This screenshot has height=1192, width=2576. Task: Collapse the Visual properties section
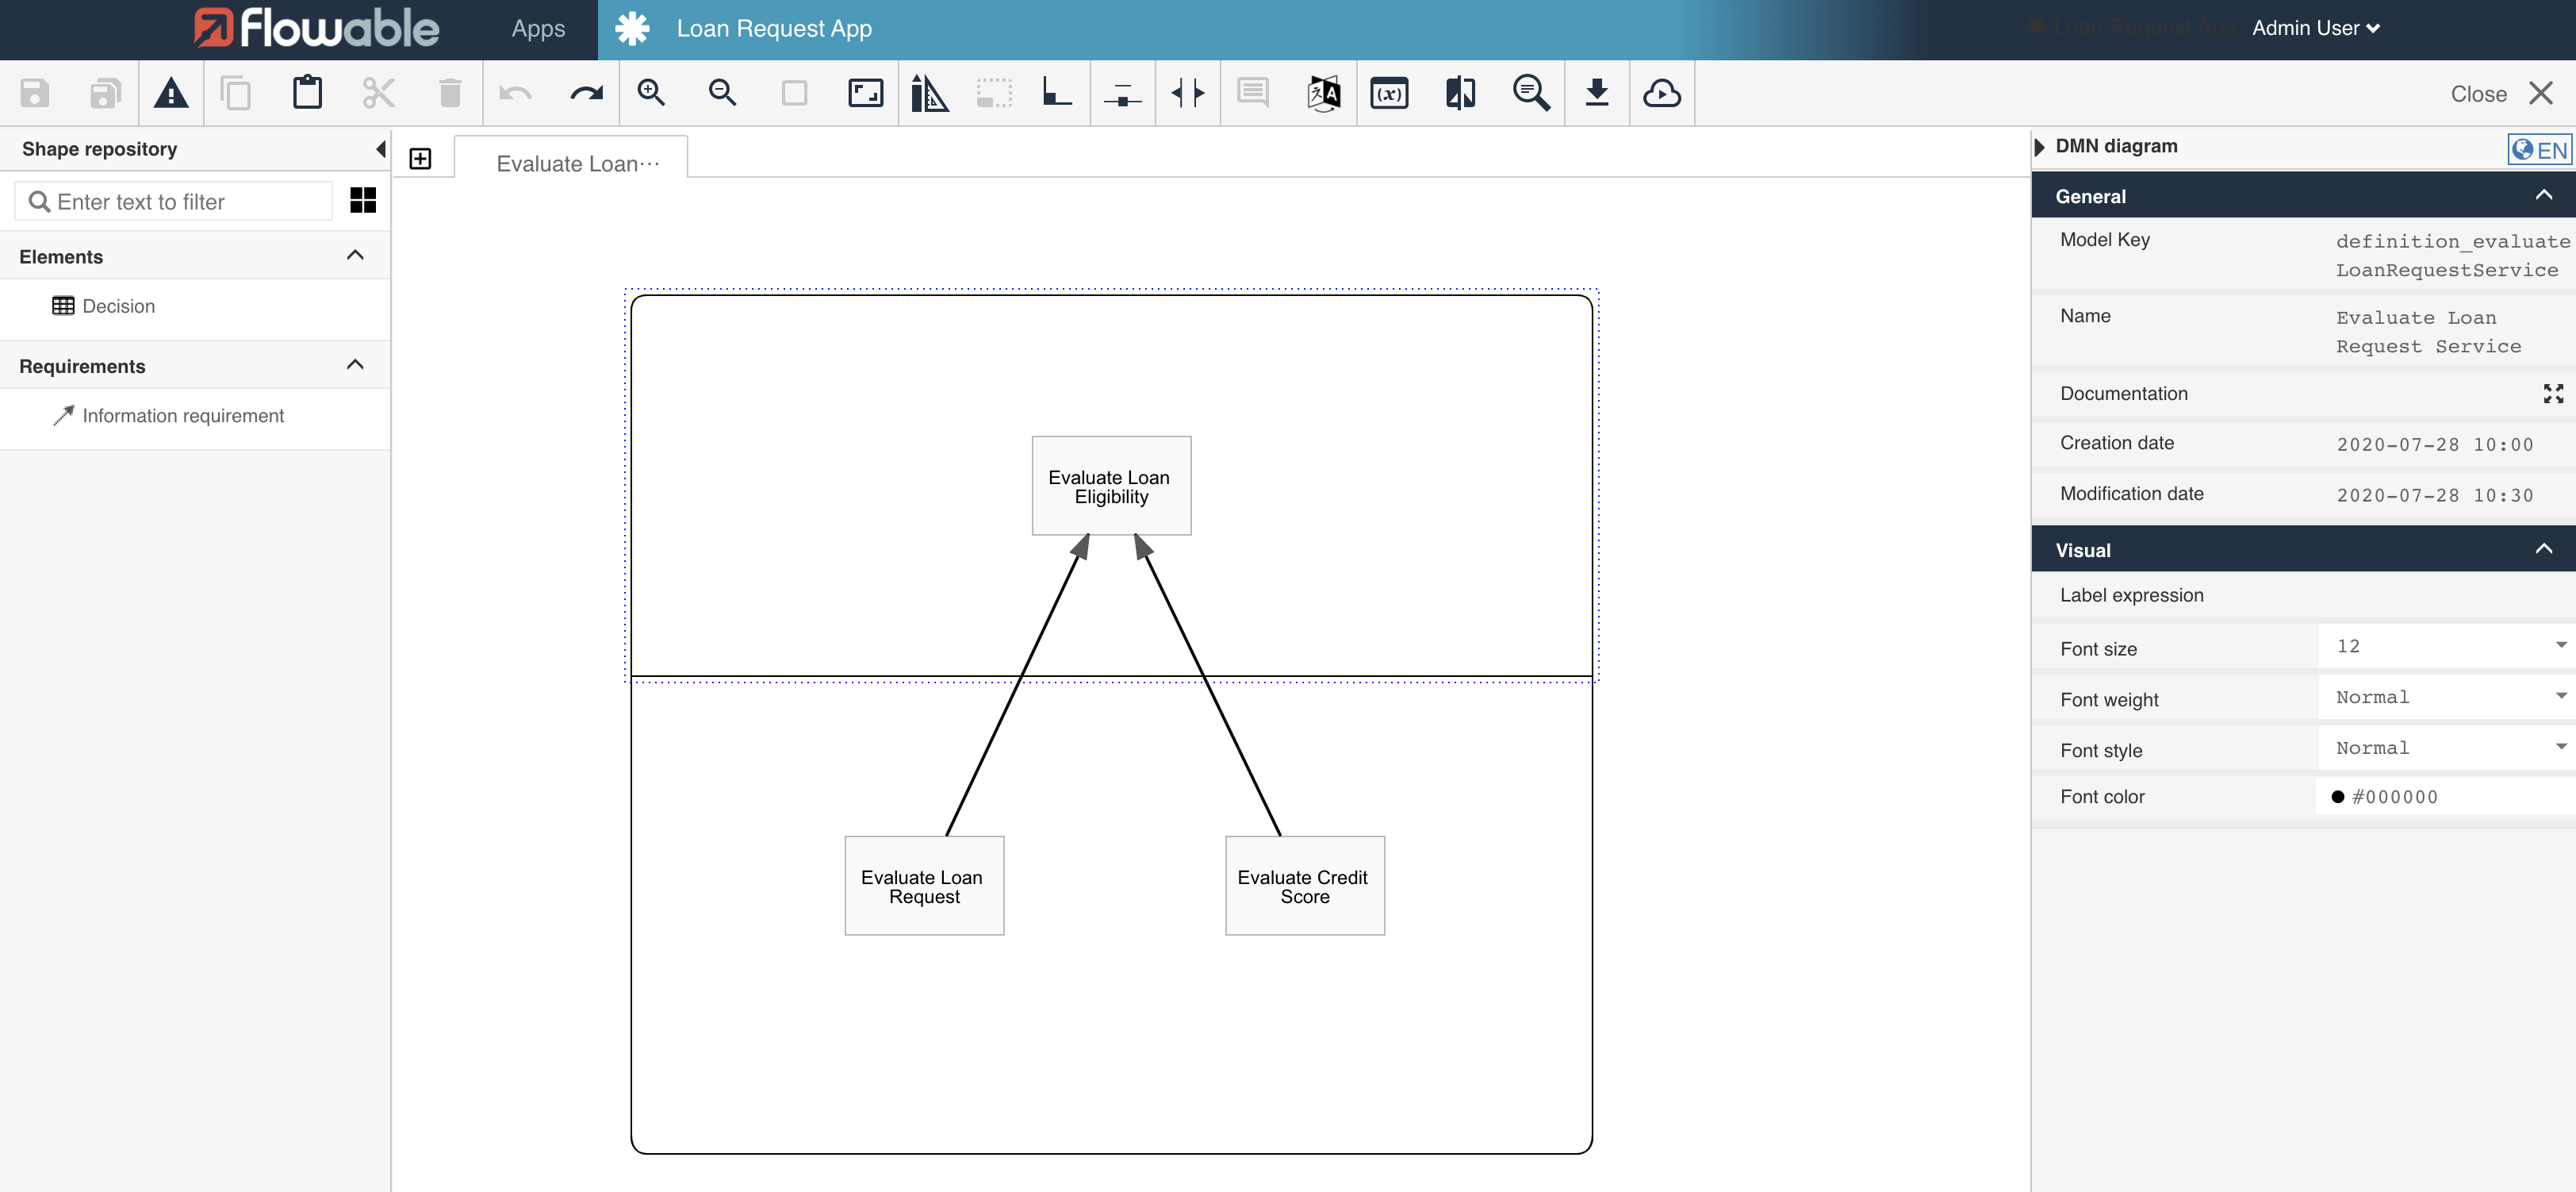point(2544,548)
